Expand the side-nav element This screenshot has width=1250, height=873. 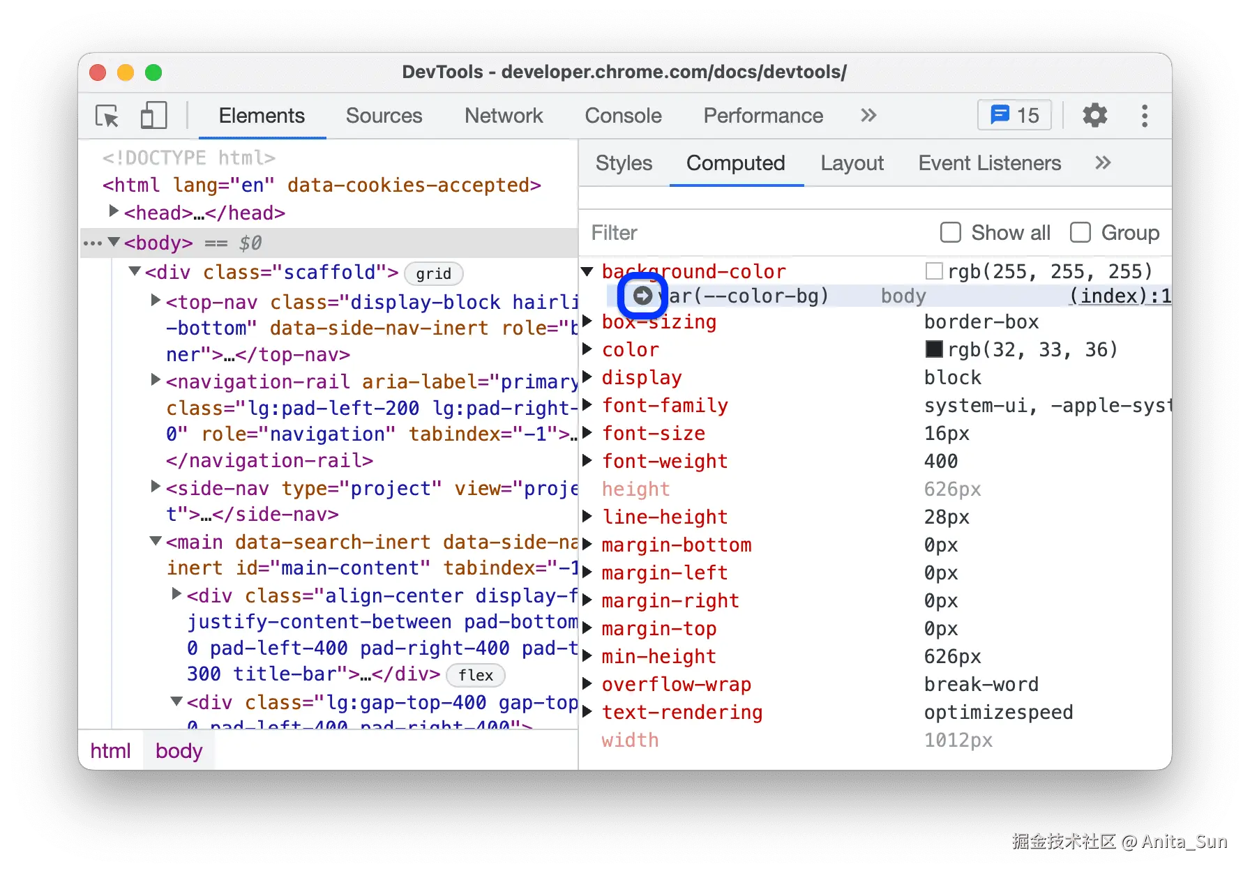pyautogui.click(x=156, y=487)
